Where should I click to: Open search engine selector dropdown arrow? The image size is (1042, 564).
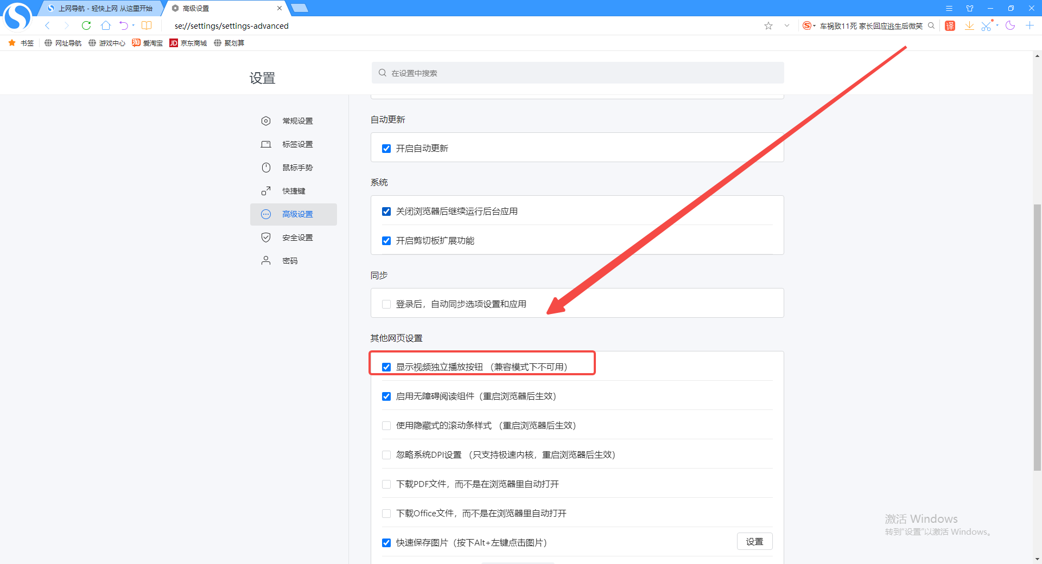pyautogui.click(x=815, y=25)
